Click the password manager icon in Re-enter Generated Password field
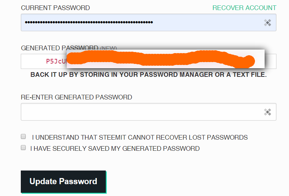 click(x=267, y=112)
